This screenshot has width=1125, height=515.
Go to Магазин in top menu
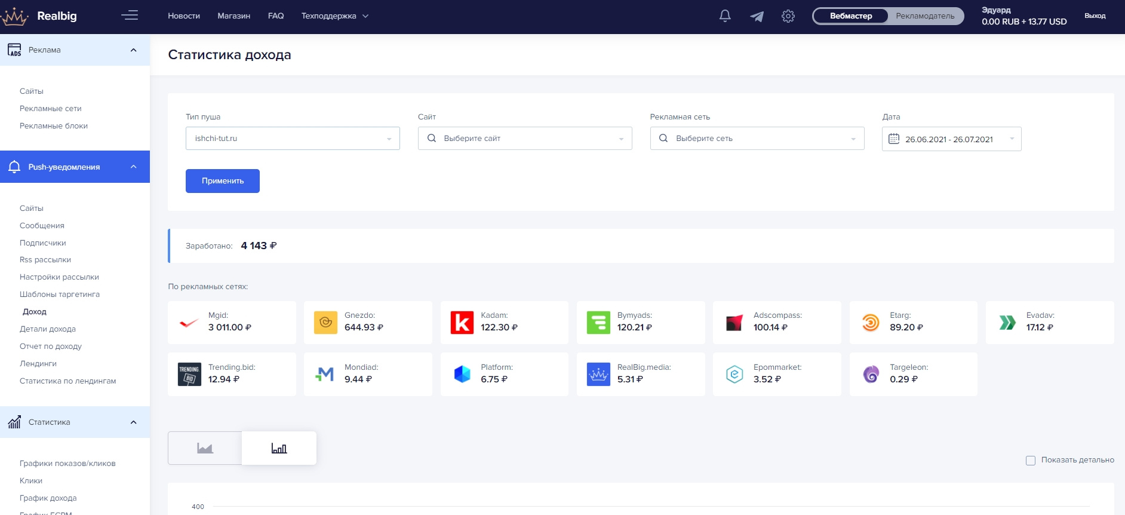(233, 16)
